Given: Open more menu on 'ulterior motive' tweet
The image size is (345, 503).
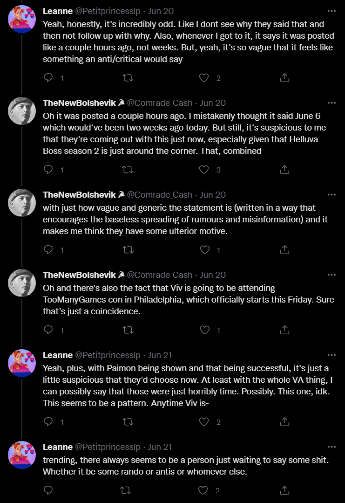Looking at the screenshot, I should pos(331,195).
